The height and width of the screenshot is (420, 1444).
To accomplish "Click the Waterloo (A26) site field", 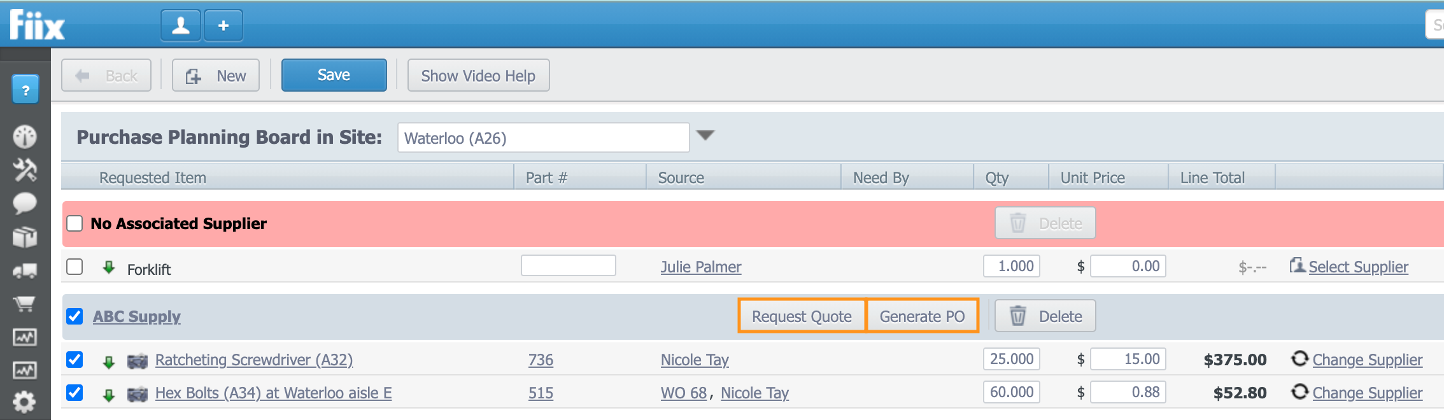I will tap(543, 137).
